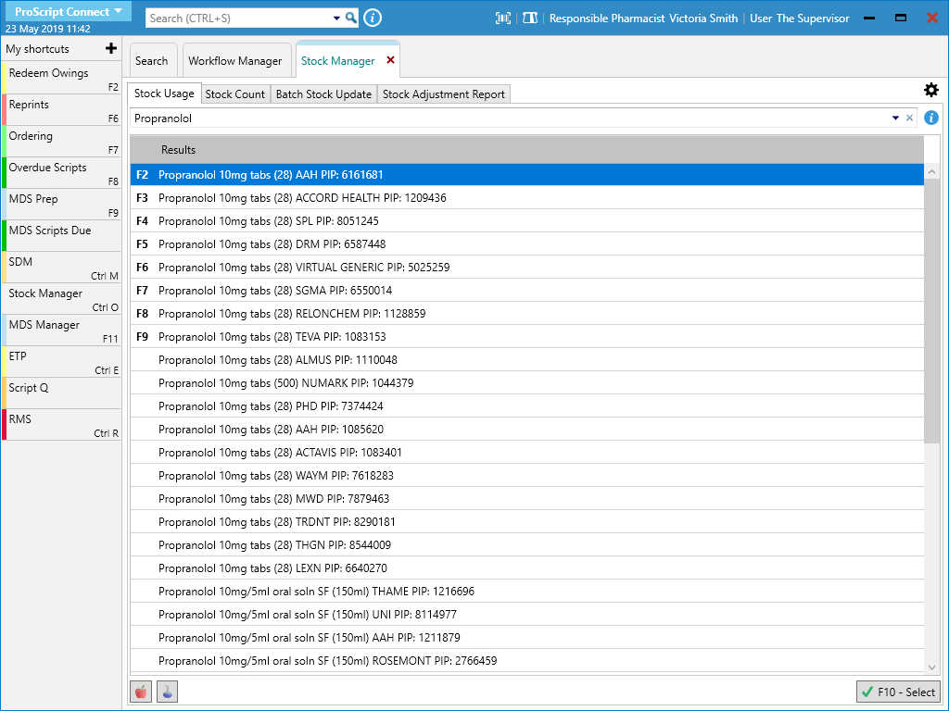949x711 pixels.
Task: Open the Stock Count sub-tab
Action: (x=234, y=94)
